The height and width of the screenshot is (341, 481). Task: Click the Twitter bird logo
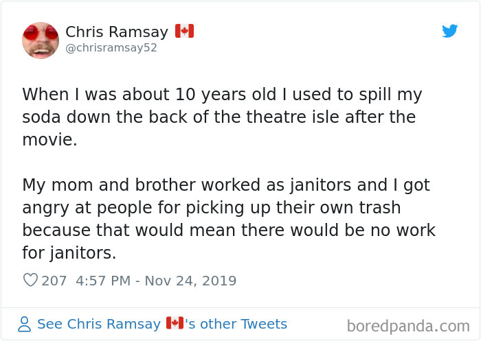(x=450, y=31)
